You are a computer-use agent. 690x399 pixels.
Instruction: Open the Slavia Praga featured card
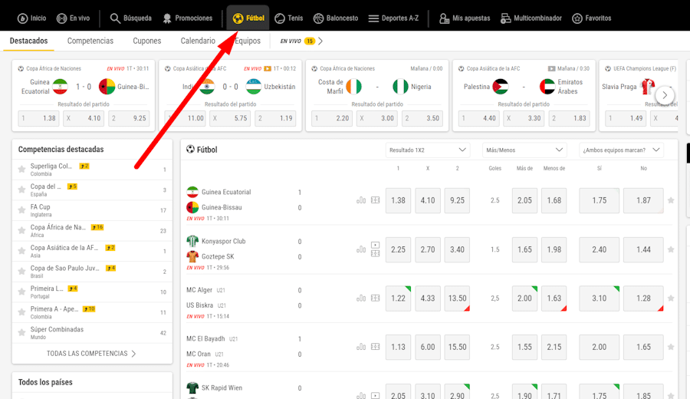coord(639,96)
